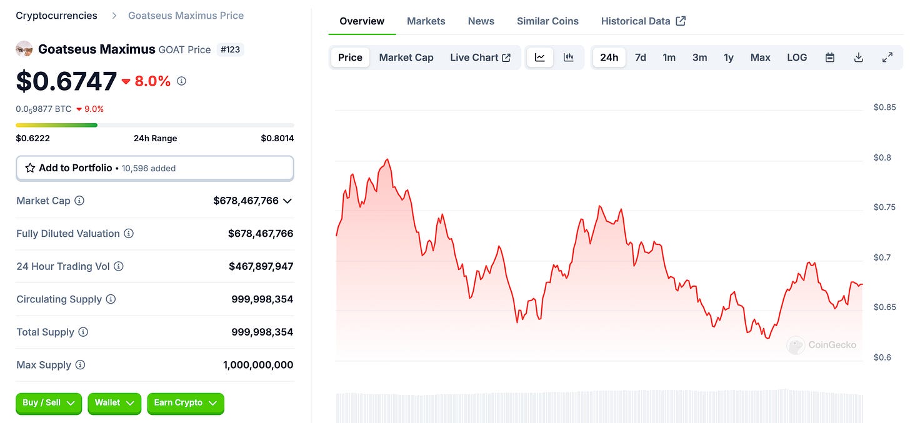Viewport: 910px width, 423px height.
Task: Open the Wallet dropdown
Action: coord(114,403)
